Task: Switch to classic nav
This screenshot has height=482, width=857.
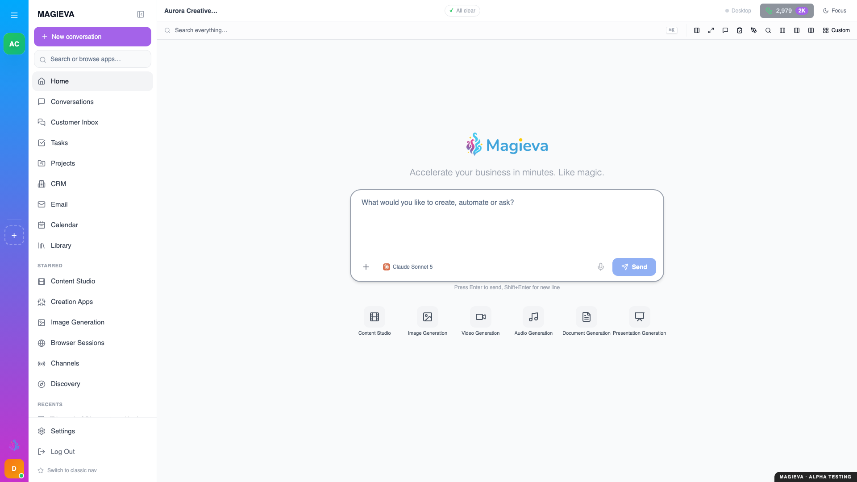Action: click(67, 470)
